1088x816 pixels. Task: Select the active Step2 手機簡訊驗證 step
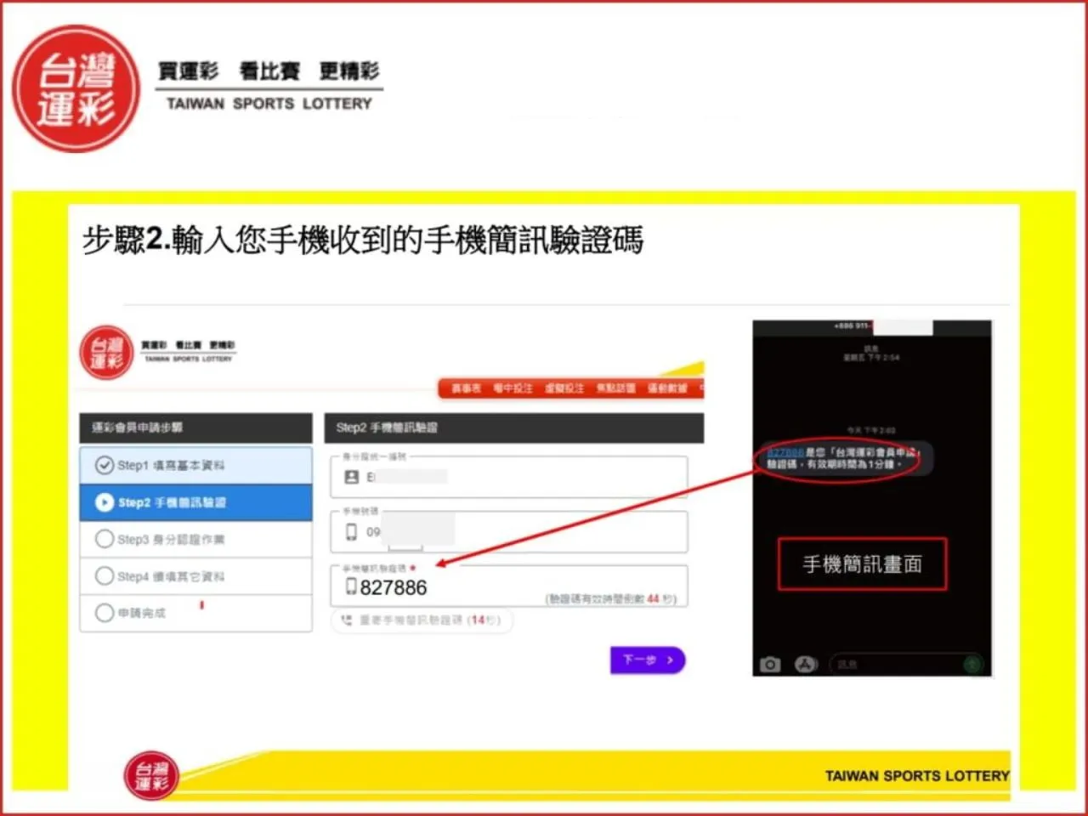195,502
